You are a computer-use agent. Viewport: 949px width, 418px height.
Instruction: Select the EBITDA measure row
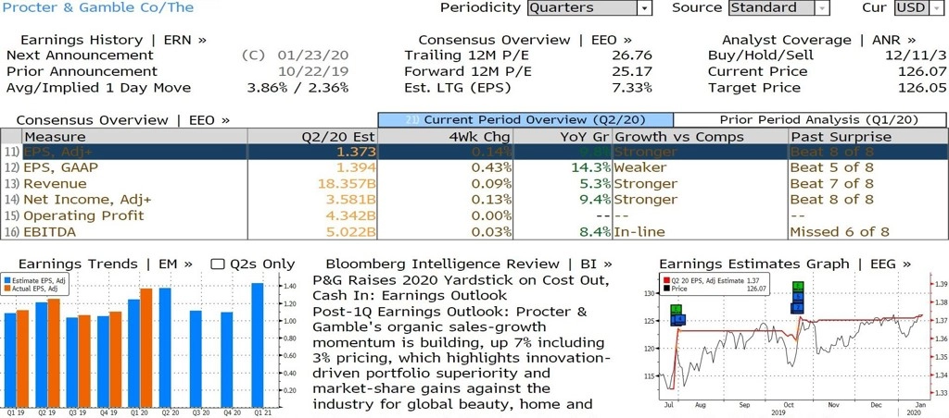coord(474,232)
